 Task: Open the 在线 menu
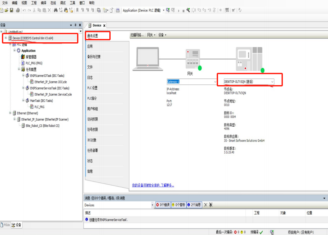click(53, 3)
